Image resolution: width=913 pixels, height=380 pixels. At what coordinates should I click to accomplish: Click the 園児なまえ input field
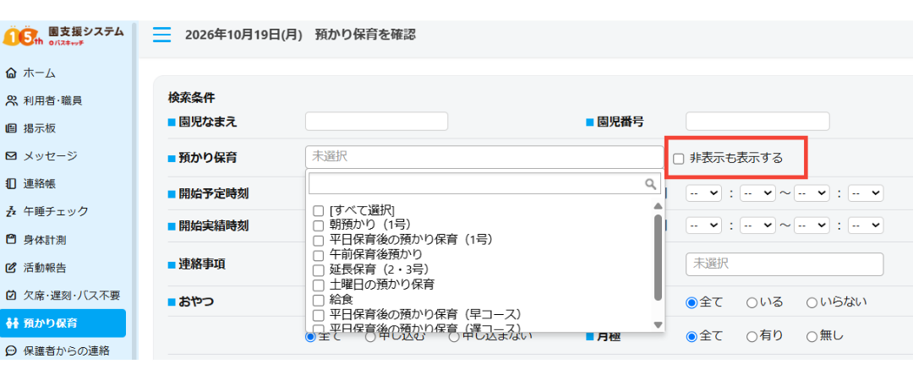[x=376, y=122]
